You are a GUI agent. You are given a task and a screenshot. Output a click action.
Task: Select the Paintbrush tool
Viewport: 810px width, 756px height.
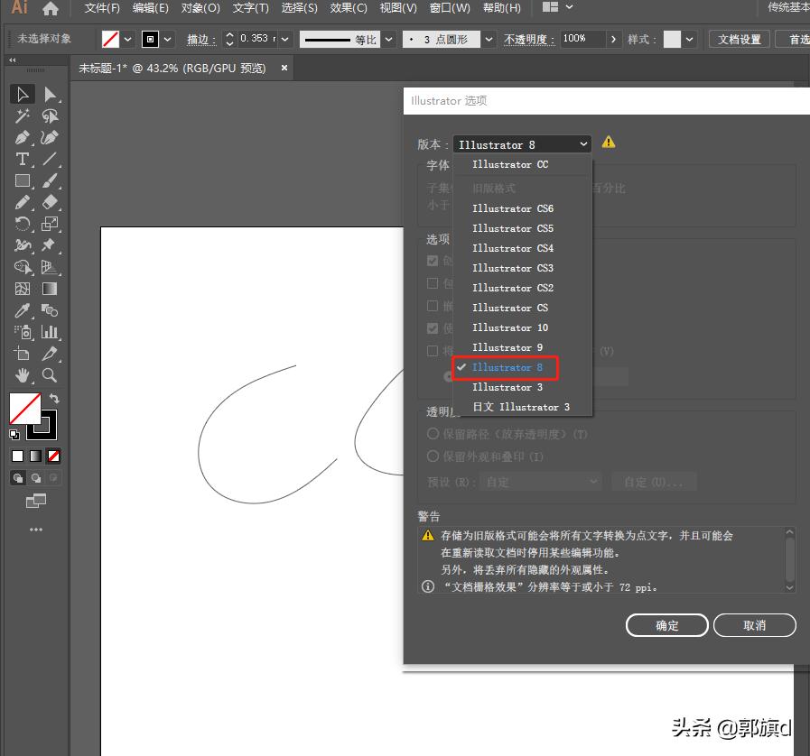click(x=50, y=181)
